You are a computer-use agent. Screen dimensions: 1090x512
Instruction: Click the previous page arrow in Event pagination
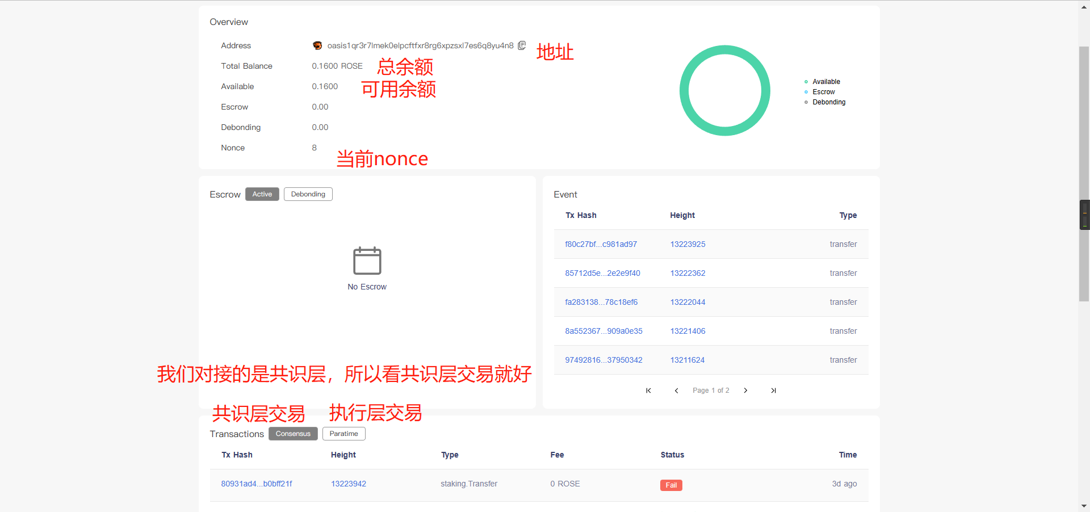point(676,391)
